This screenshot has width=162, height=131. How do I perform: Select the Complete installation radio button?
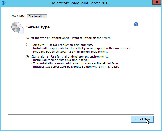[28, 45]
